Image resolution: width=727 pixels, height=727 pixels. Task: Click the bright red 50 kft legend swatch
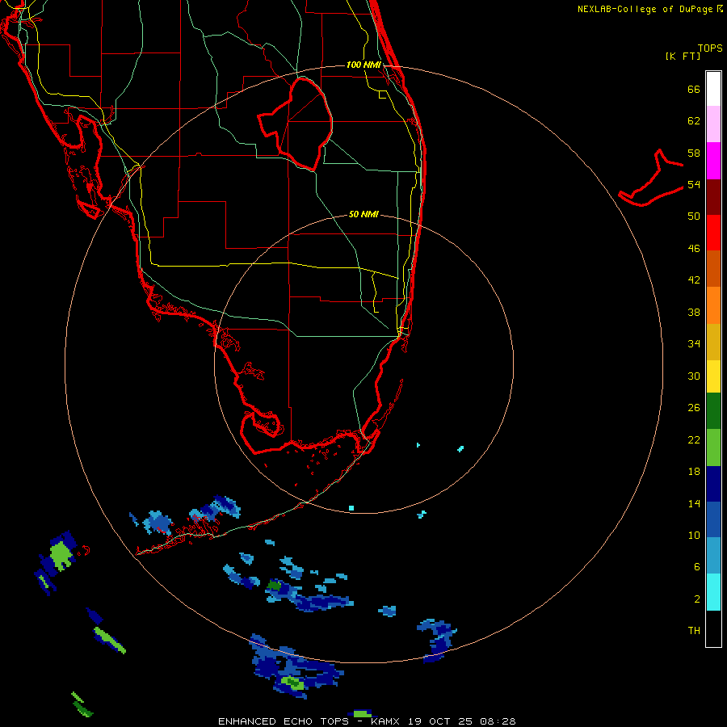coord(713,233)
